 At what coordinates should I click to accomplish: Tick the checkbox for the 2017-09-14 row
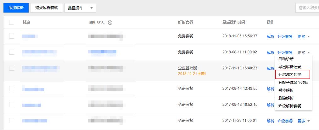click(12, 89)
